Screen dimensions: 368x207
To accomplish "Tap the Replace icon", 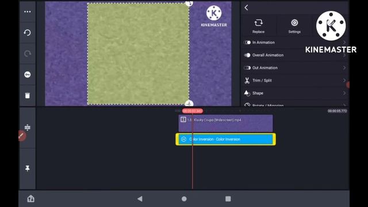I will pyautogui.click(x=258, y=23).
